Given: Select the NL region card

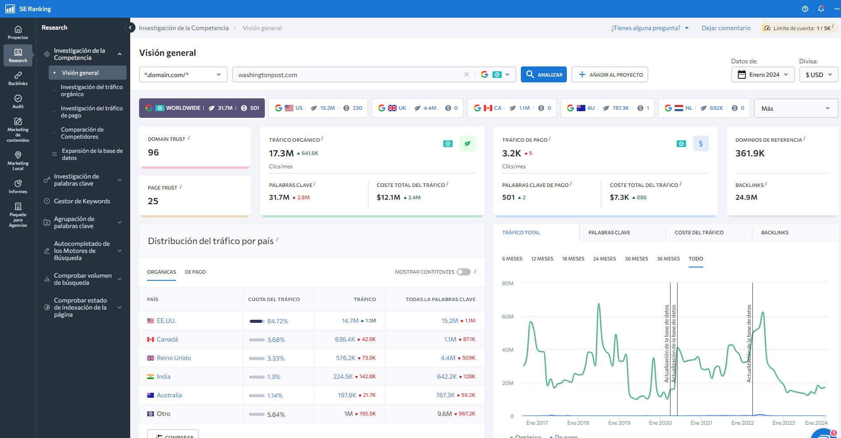Looking at the screenshot, I should click(704, 108).
